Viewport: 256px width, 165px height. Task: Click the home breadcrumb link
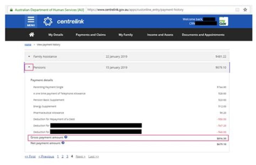pyautogui.click(x=27, y=45)
